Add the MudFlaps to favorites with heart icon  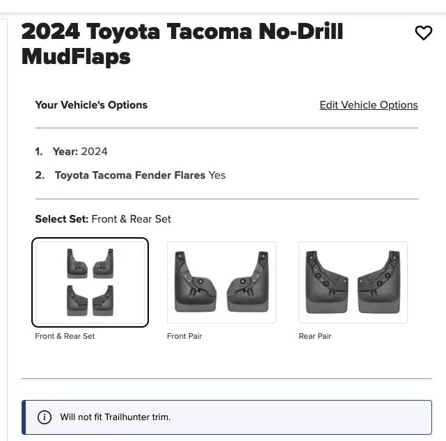click(x=423, y=33)
